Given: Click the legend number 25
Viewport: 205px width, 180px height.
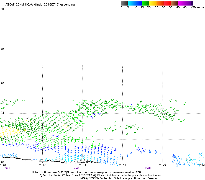Looking at the screenshot, I should click(157, 7).
